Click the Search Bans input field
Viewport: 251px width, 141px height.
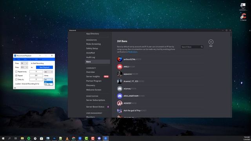pos(192,47)
